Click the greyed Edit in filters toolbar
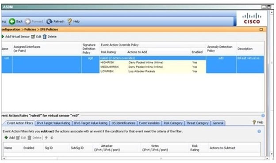The height and width of the screenshot is (163, 276). tap(21, 138)
